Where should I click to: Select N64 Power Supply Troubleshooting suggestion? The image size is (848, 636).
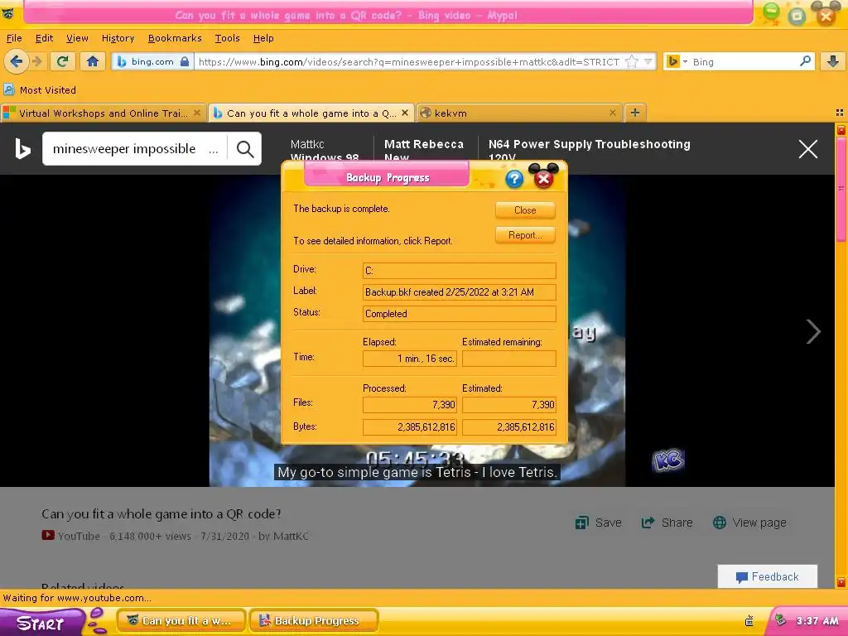pyautogui.click(x=589, y=151)
